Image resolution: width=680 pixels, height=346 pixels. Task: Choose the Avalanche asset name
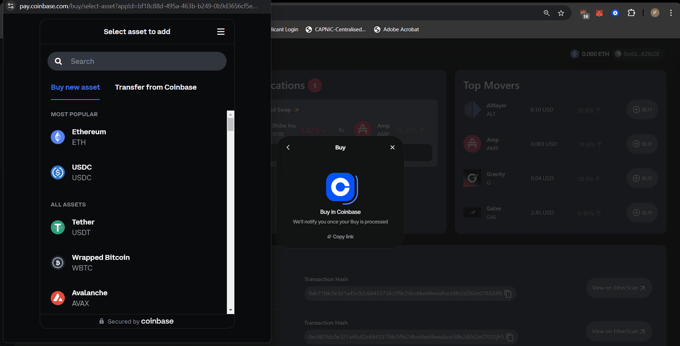pyautogui.click(x=90, y=293)
